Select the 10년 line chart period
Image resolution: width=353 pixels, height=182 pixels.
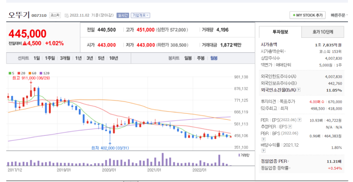pos(113,58)
